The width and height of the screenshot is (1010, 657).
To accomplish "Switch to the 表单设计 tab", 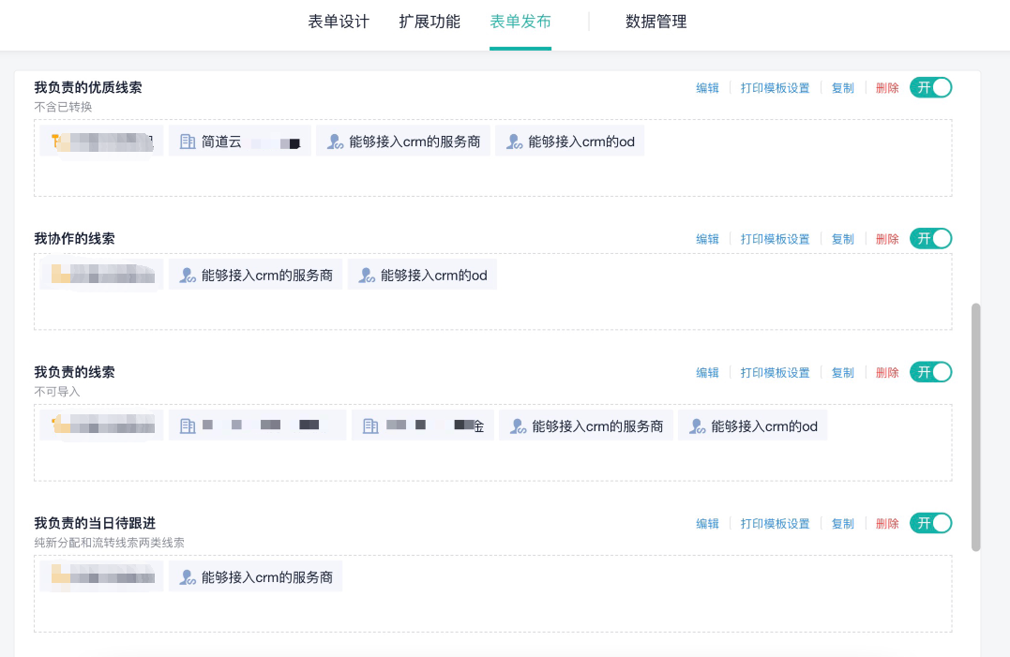I will [339, 22].
